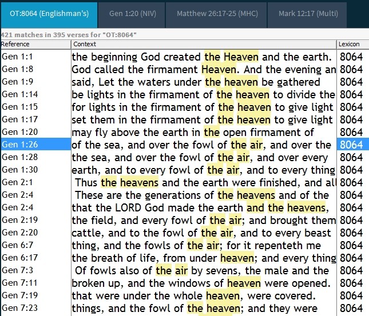Click context 'God called the firmament Heaven'
This screenshot has height=316, width=369.
point(154,70)
